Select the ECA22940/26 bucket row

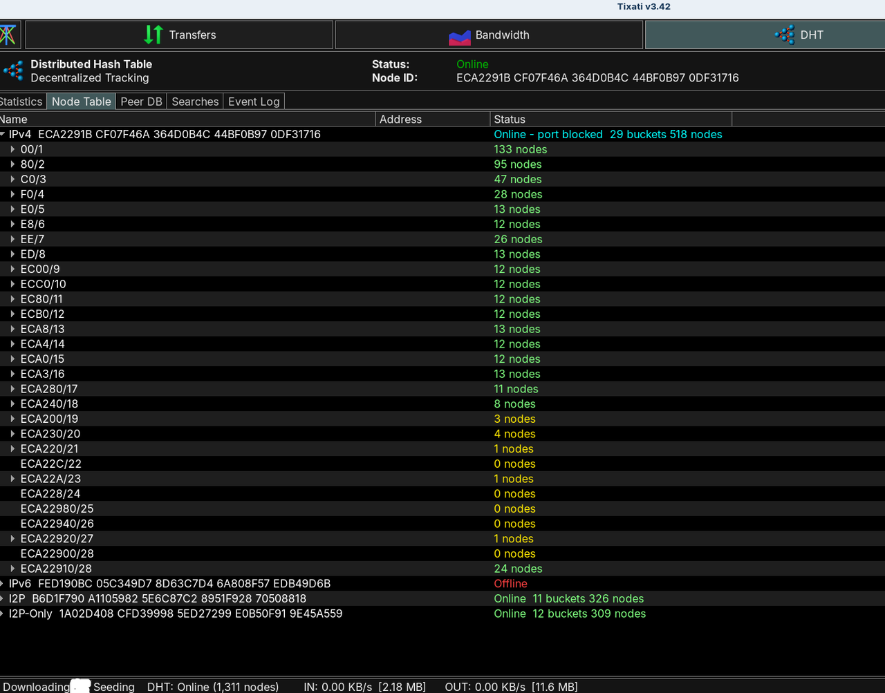coord(442,524)
